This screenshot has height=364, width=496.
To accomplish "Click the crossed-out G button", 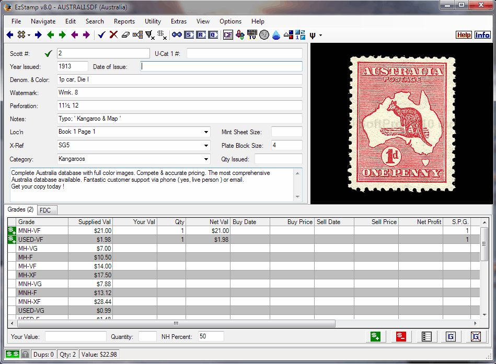I will coord(476,336).
